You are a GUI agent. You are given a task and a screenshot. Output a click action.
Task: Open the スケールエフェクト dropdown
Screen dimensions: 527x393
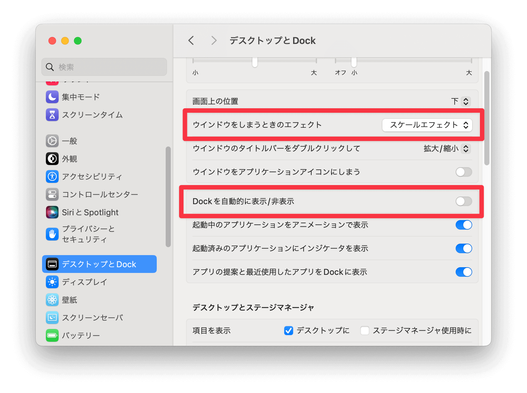tap(427, 125)
